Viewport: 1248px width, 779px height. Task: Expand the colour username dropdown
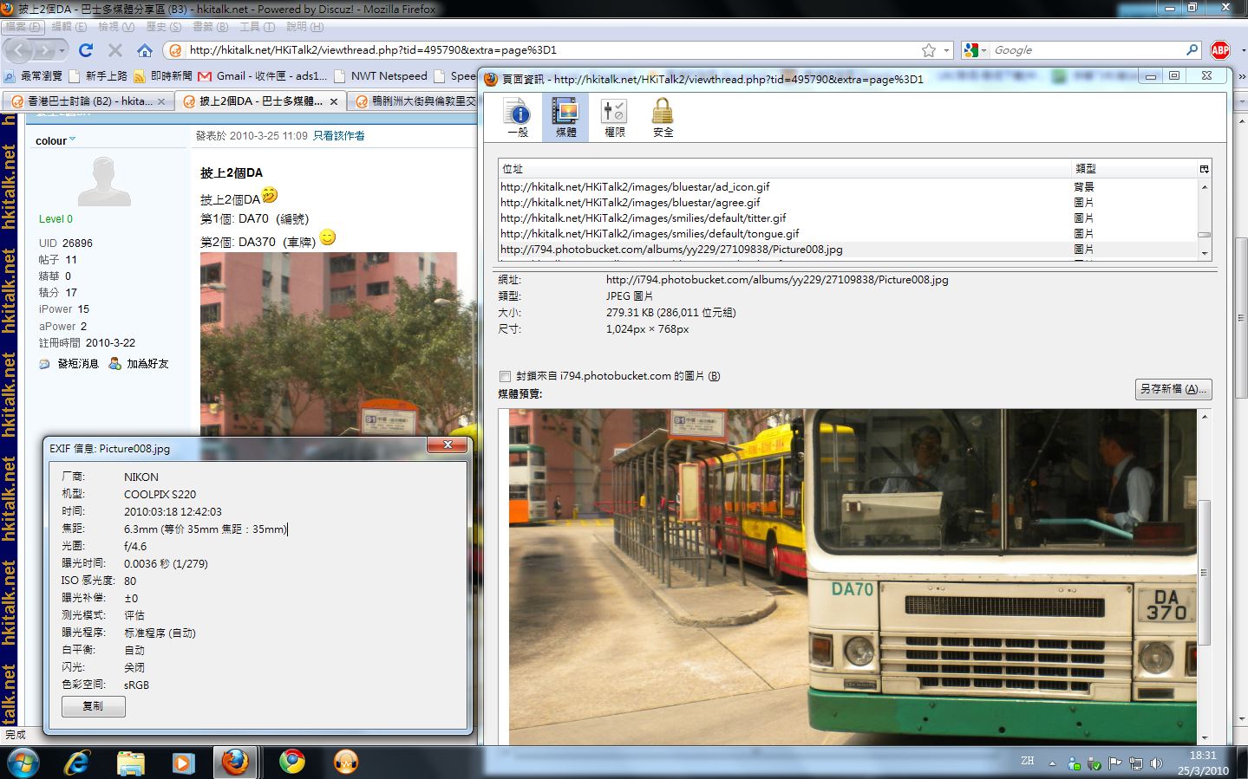pos(72,139)
